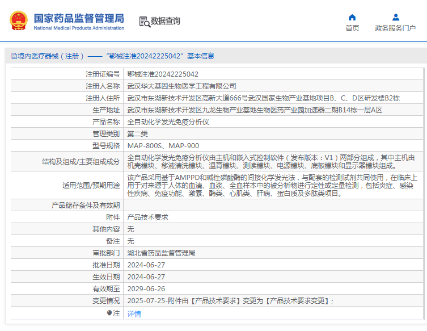Click 第二类 management category value
The height and width of the screenshot is (331, 427).
click(x=138, y=134)
